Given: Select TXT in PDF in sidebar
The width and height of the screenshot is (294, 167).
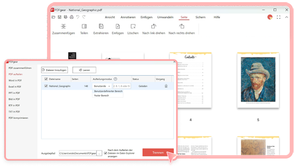Looking at the screenshot, I should 14,112.
